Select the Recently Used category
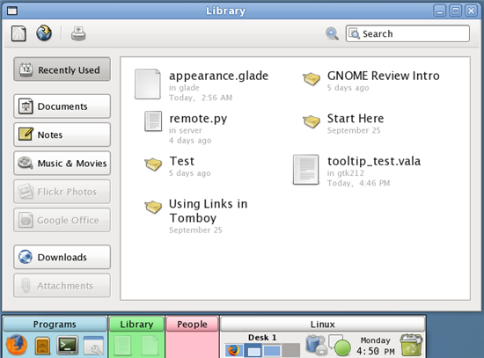Screen dimensions: 484x358 pyautogui.click(x=62, y=69)
